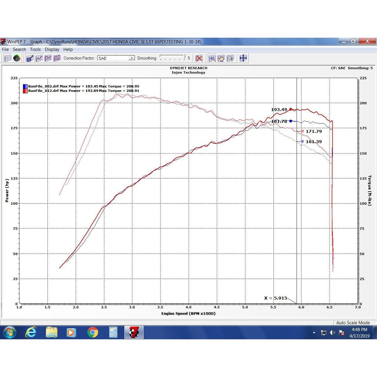This screenshot has width=377, height=377.
Task: Open the File menu
Action: point(5,49)
